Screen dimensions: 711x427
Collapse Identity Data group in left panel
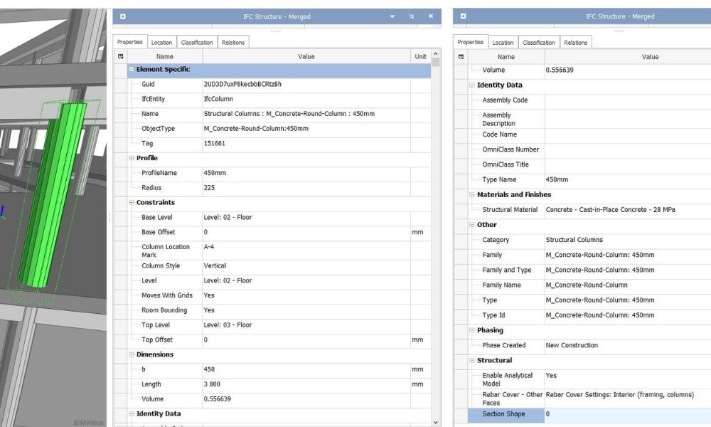(x=131, y=414)
